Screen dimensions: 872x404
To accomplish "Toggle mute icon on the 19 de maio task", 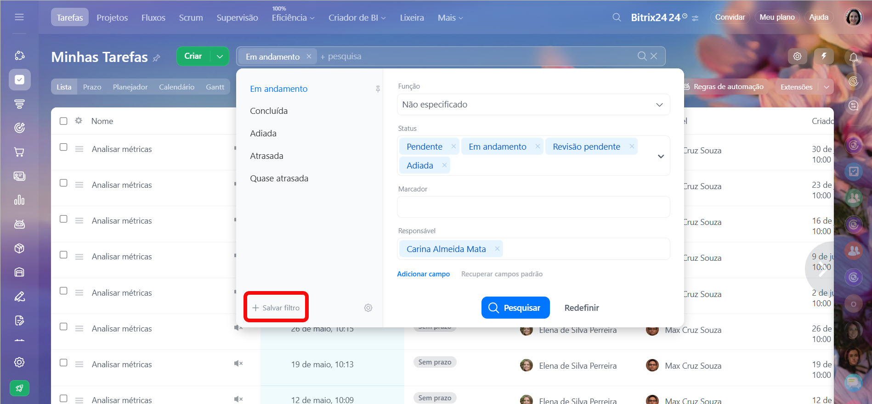I will [x=238, y=364].
